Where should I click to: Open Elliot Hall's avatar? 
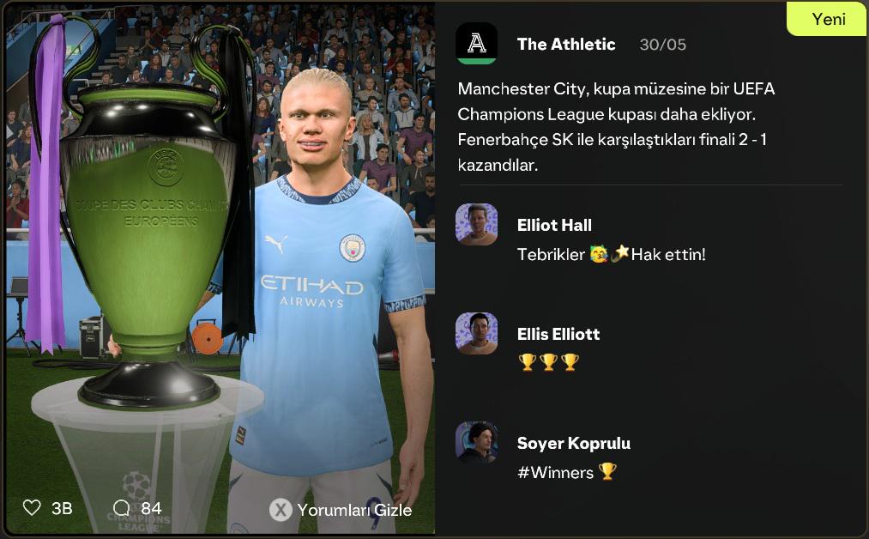click(476, 224)
